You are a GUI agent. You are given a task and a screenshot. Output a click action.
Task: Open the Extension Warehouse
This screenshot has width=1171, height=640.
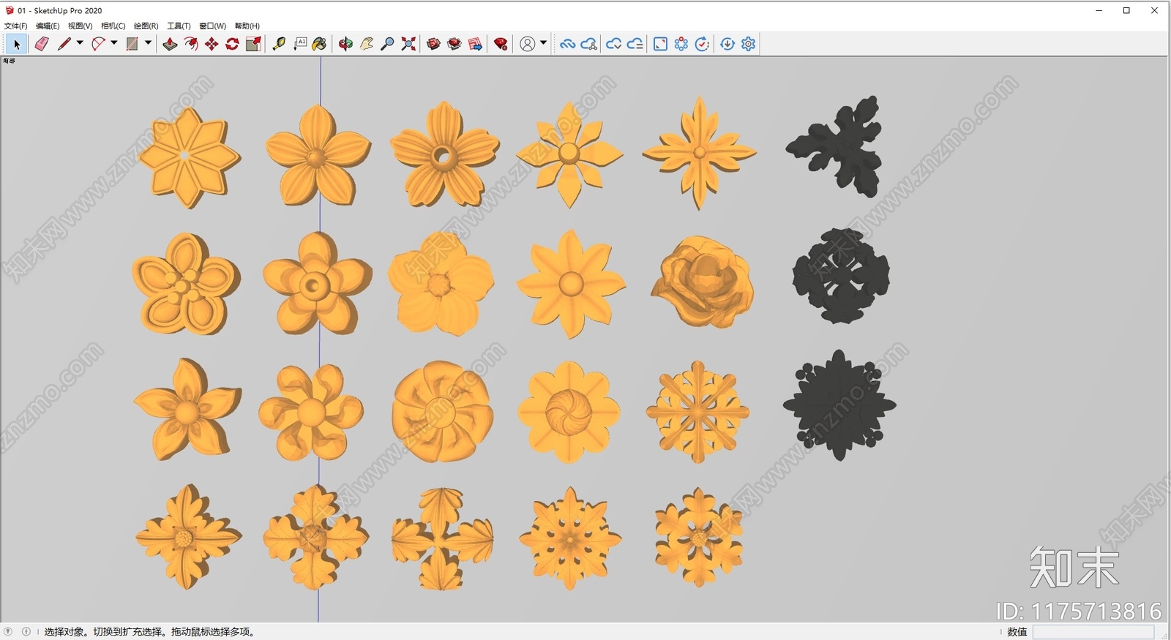tap(454, 44)
